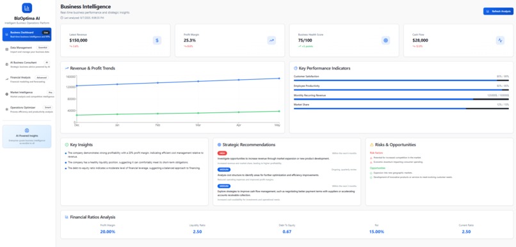516x247 pixels.
Task: Click the MEDIUM badge above cost structure recommendation
Action: tap(224, 170)
